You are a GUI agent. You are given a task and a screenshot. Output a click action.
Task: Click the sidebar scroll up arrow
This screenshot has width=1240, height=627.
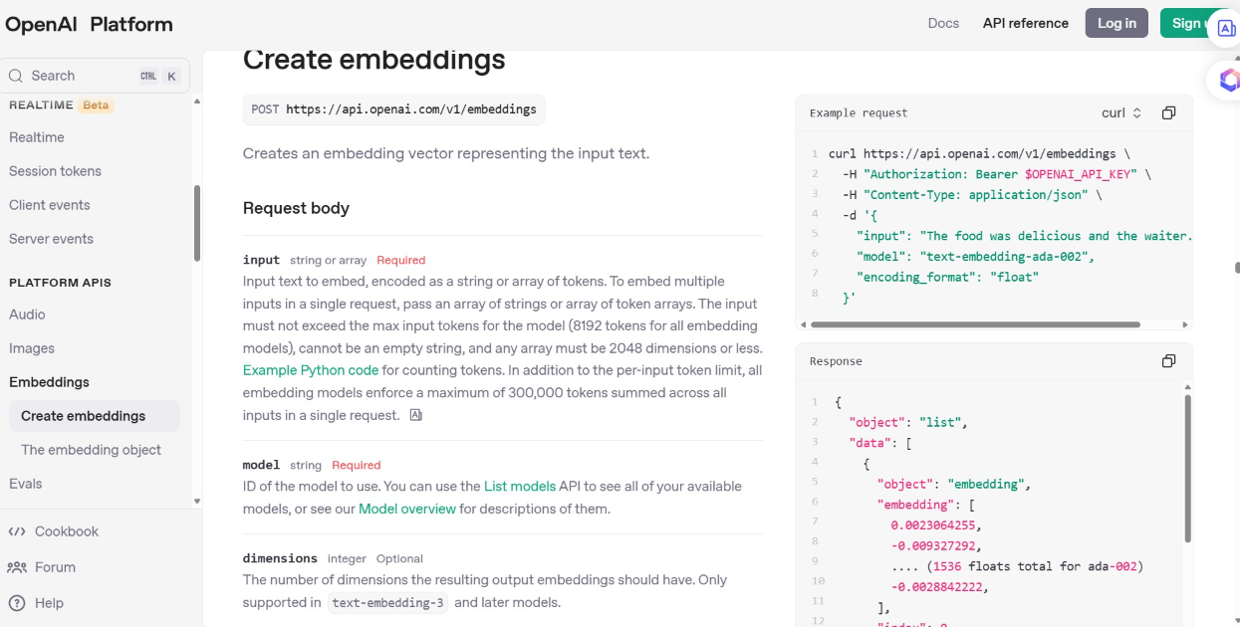(x=196, y=101)
